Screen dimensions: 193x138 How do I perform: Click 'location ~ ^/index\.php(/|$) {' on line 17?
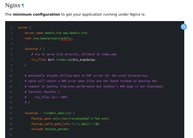(x=50, y=113)
